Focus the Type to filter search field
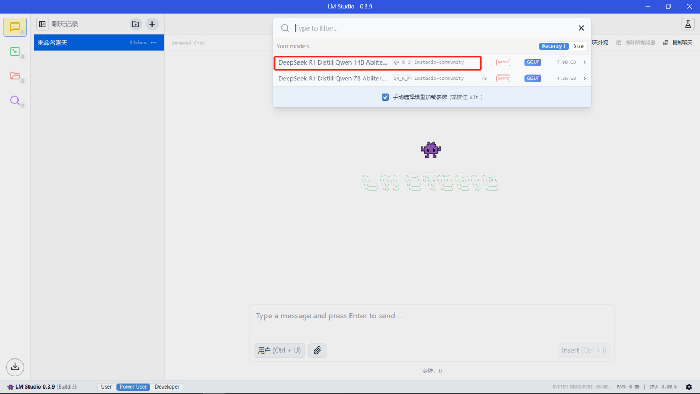 tap(432, 28)
